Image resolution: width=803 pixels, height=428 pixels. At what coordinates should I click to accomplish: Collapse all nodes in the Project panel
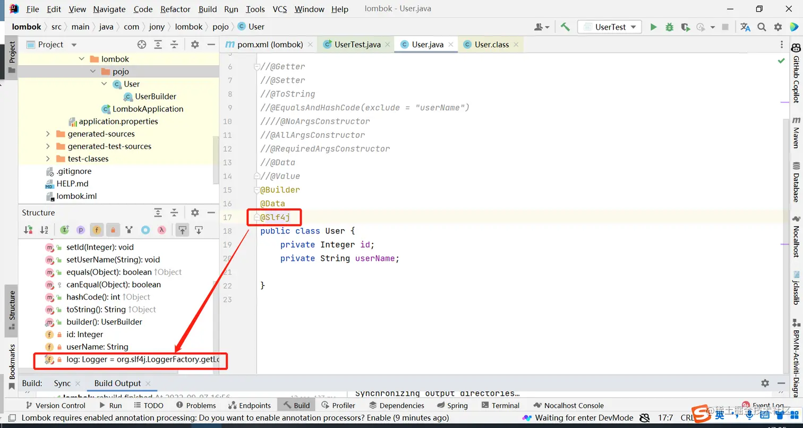click(174, 45)
